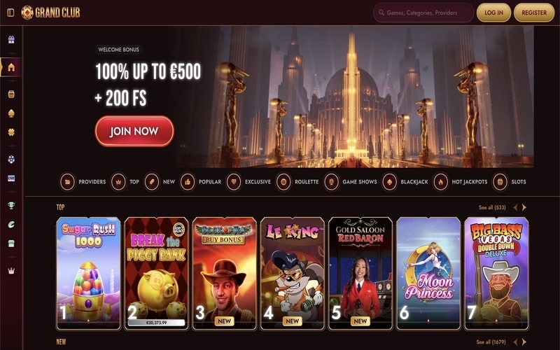Open the Sugar Rush 1000 game

point(88,273)
